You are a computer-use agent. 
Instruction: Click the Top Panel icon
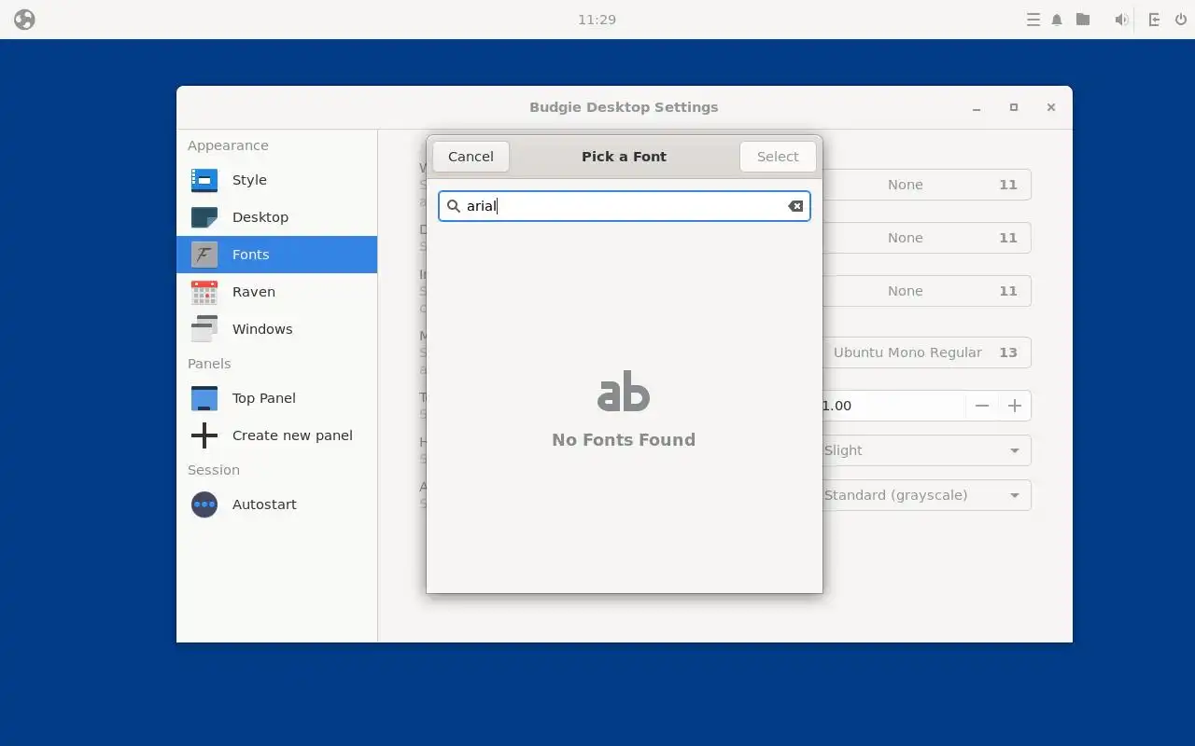[x=204, y=398]
